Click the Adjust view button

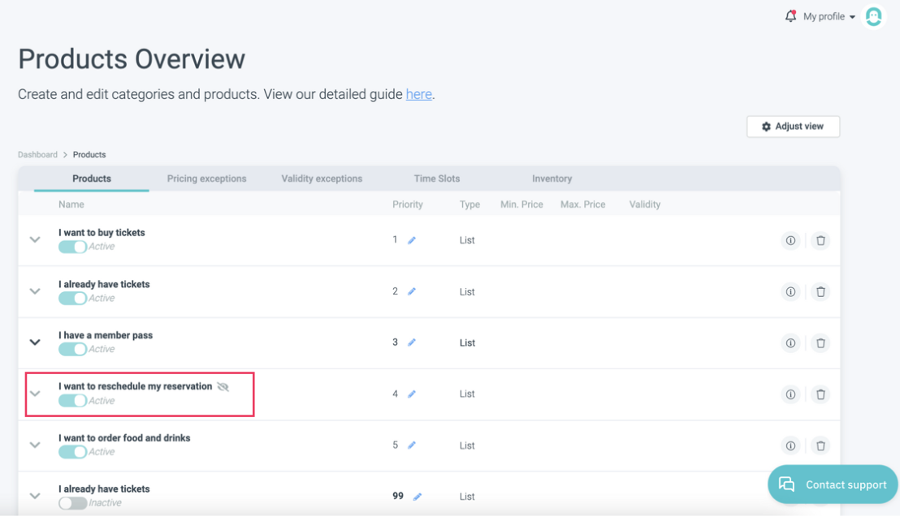[793, 127]
